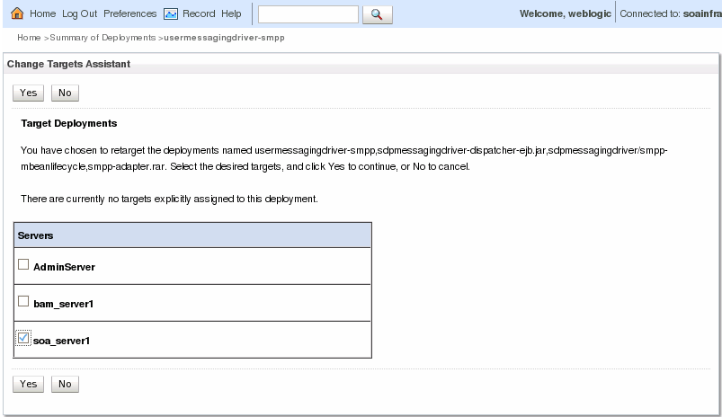The width and height of the screenshot is (722, 417).
Task: Click the Target Deployments heading
Action: pyautogui.click(x=69, y=123)
